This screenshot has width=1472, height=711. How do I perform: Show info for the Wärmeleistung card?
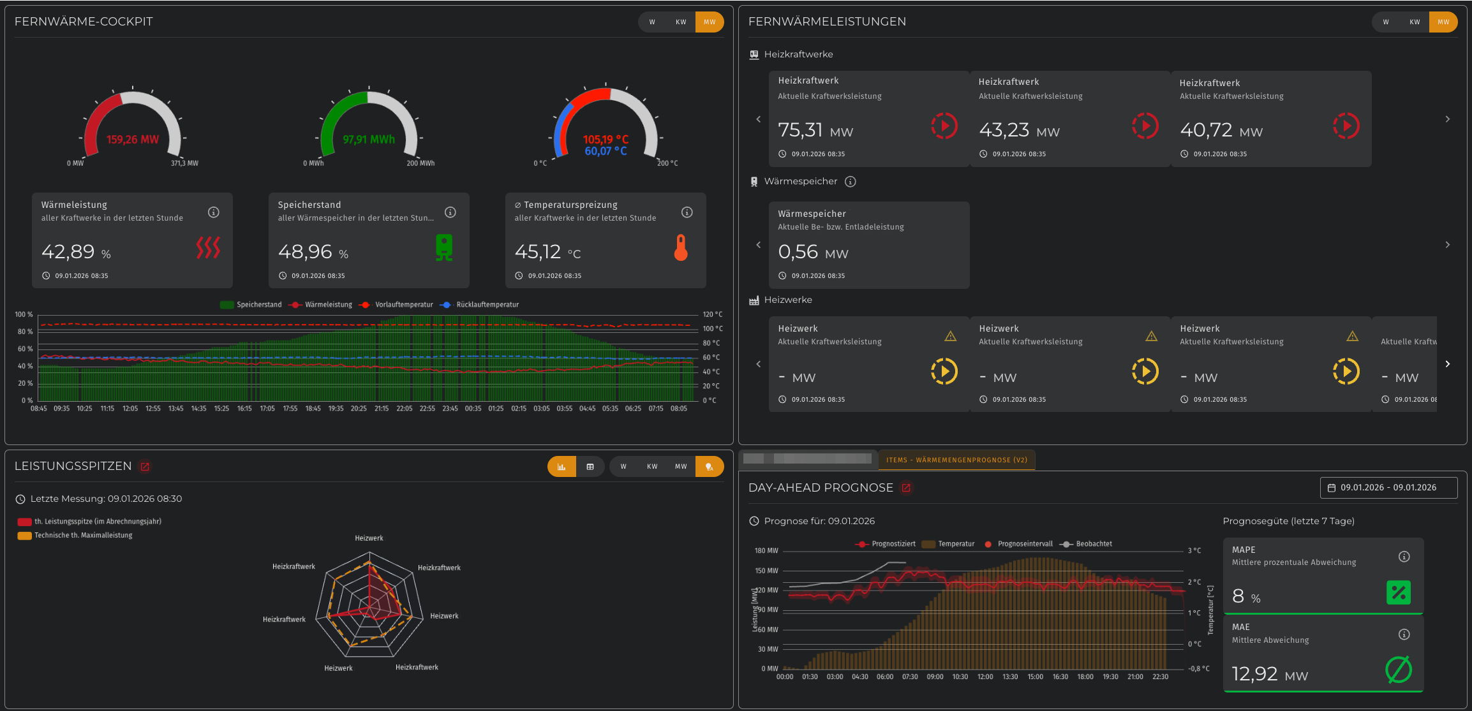(x=214, y=212)
